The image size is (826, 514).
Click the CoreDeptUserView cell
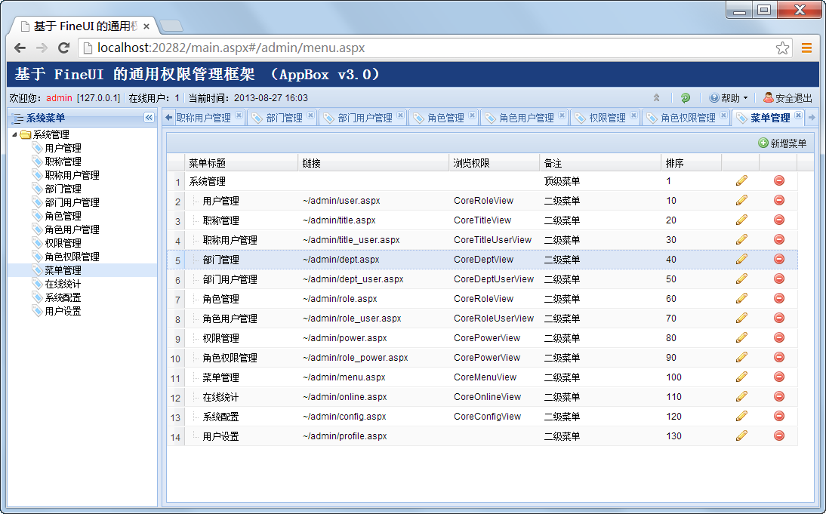coord(494,279)
